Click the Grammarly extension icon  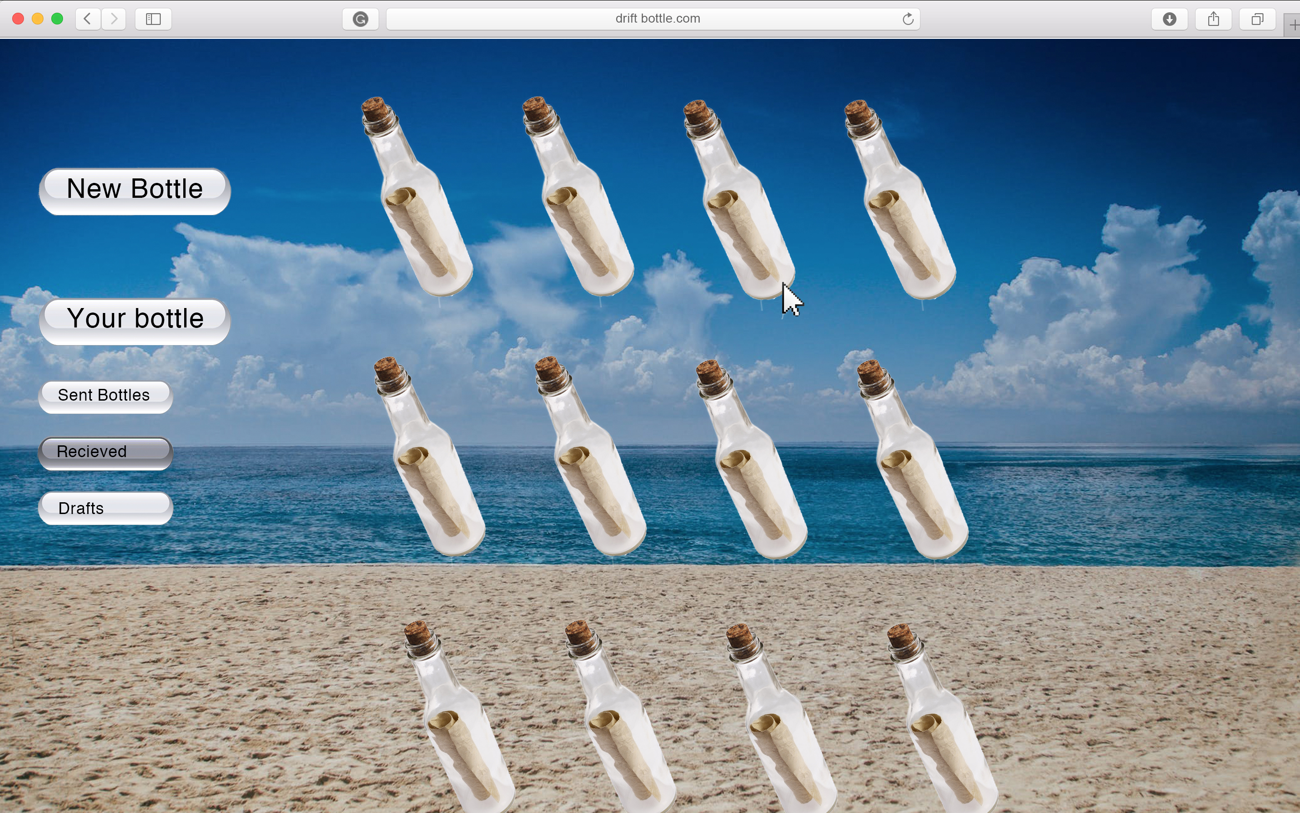click(361, 19)
